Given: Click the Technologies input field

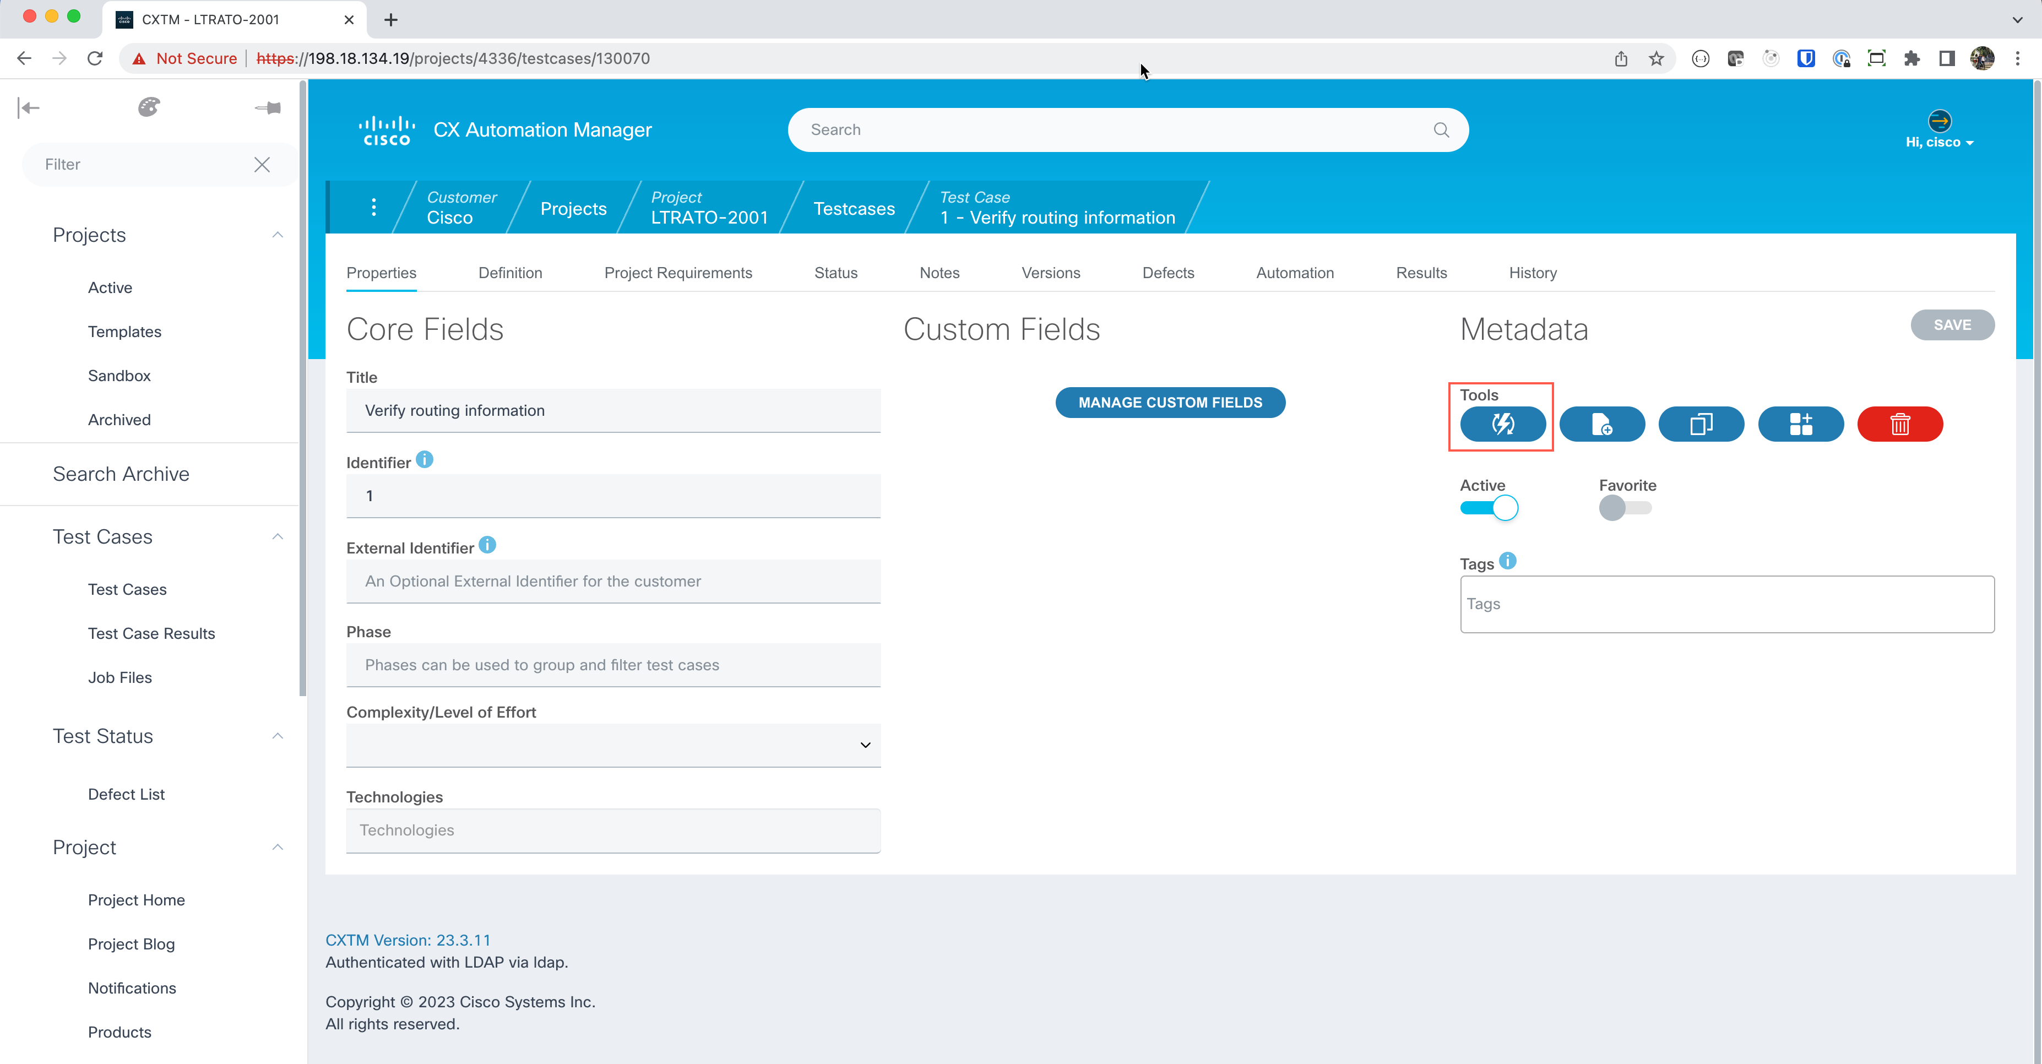Looking at the screenshot, I should pyautogui.click(x=613, y=831).
